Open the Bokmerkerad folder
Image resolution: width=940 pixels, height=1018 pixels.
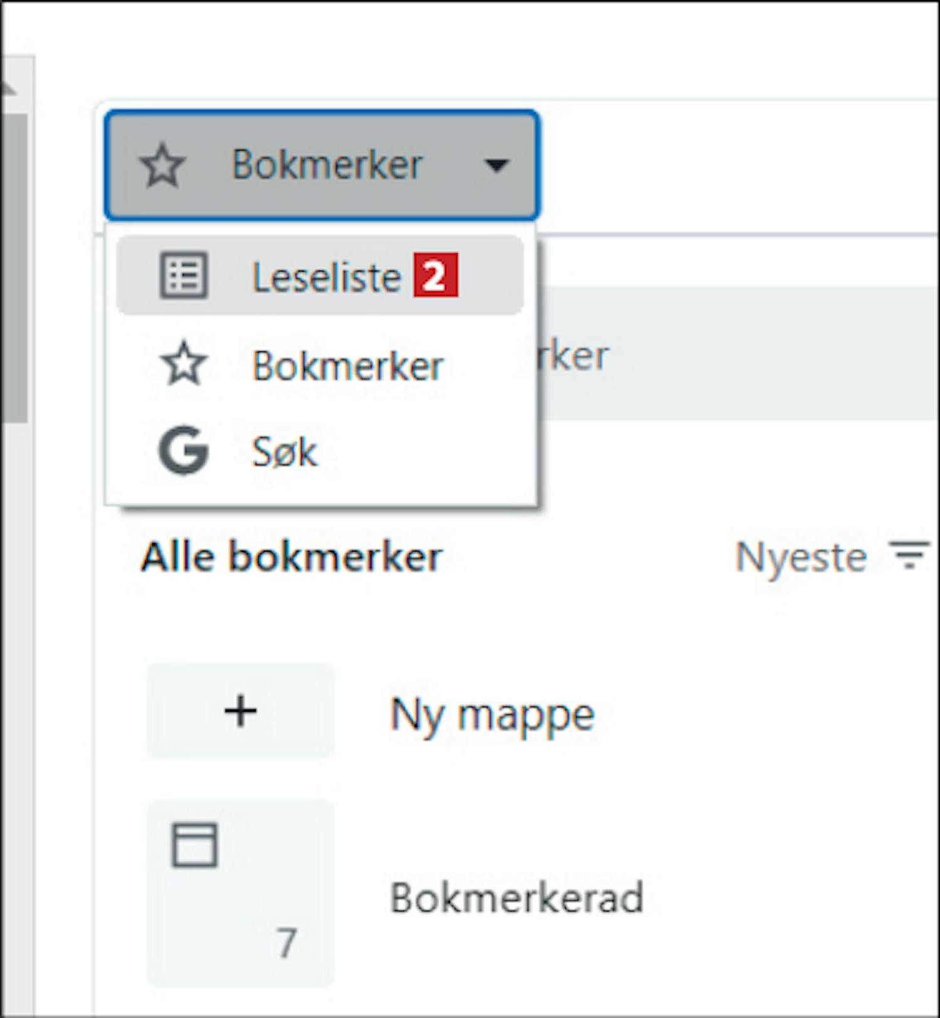tap(516, 897)
